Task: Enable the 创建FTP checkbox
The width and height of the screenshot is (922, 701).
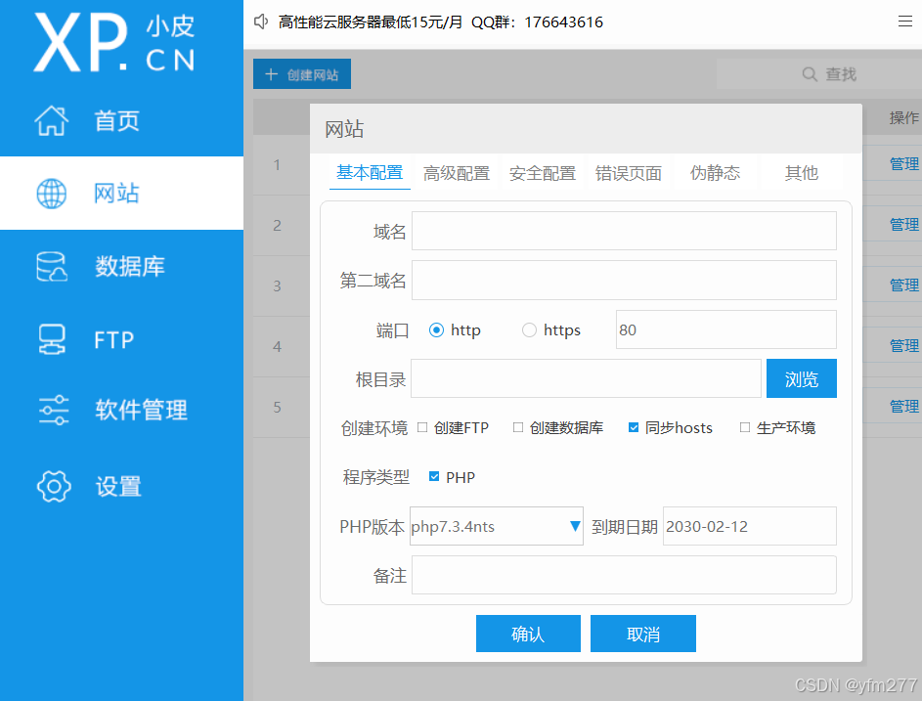Action: (422, 427)
